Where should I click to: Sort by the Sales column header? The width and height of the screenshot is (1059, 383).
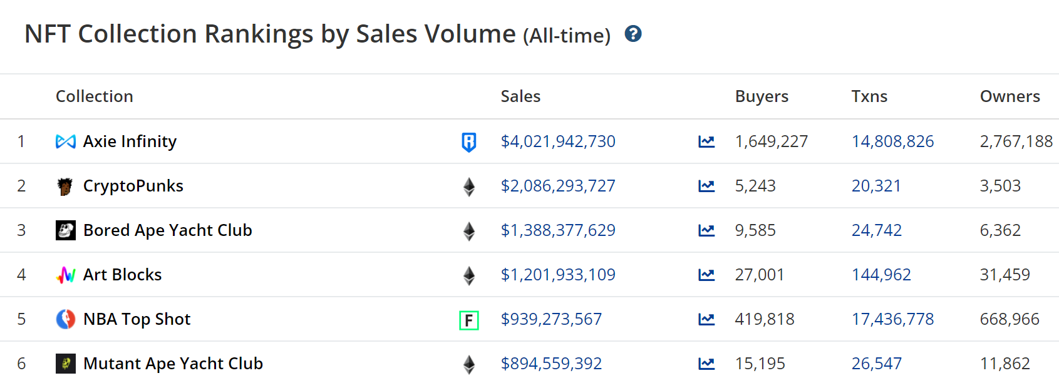click(x=521, y=96)
